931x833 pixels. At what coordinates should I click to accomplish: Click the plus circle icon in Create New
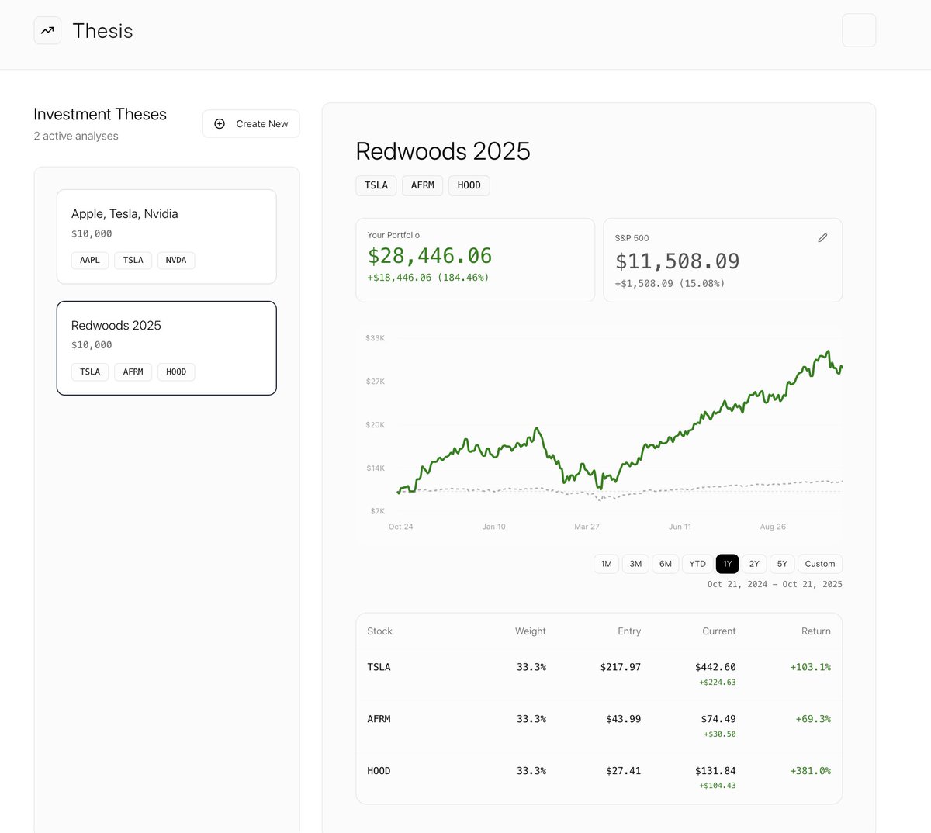(x=220, y=124)
